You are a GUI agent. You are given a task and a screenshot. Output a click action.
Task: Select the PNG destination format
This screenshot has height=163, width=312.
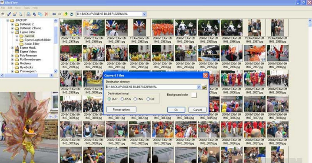(x=135, y=99)
